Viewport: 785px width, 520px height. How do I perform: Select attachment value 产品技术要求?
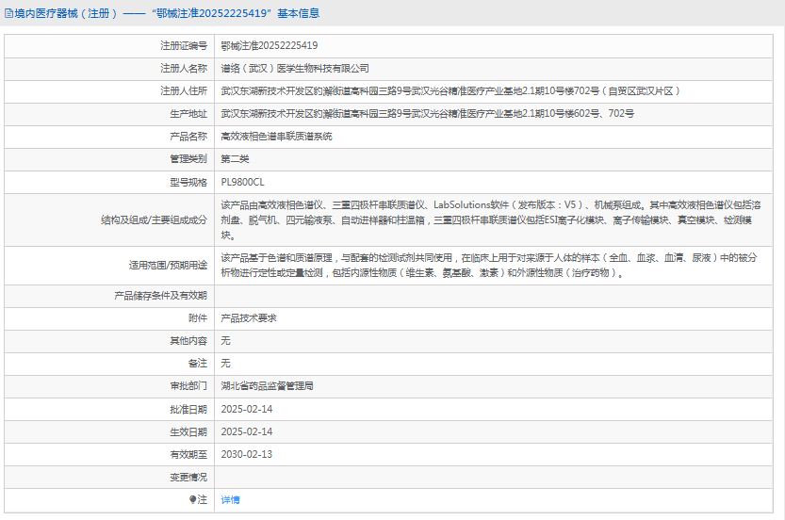coord(249,318)
